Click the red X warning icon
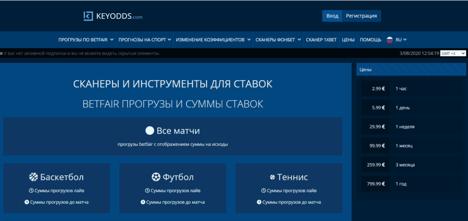Image resolution: width=468 pixels, height=221 pixels. [1, 53]
